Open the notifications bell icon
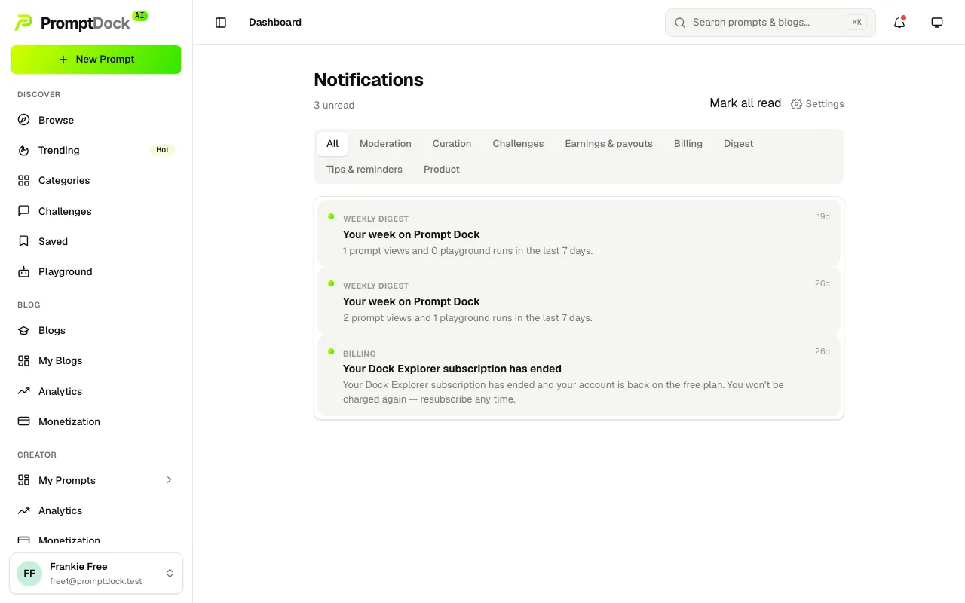This screenshot has width=965, height=603. tap(899, 23)
